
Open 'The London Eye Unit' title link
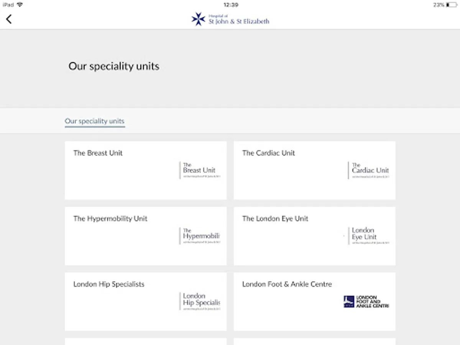pos(275,219)
